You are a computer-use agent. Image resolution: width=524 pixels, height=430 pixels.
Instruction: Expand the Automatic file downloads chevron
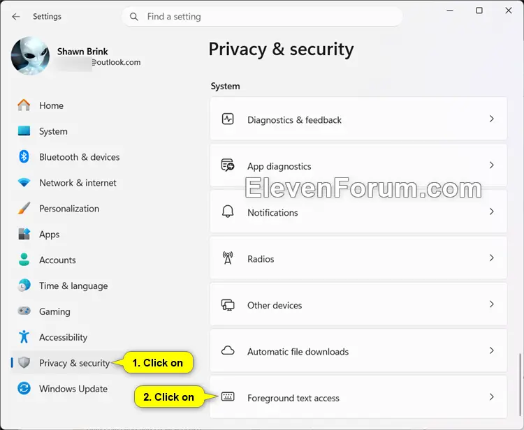[x=492, y=350]
